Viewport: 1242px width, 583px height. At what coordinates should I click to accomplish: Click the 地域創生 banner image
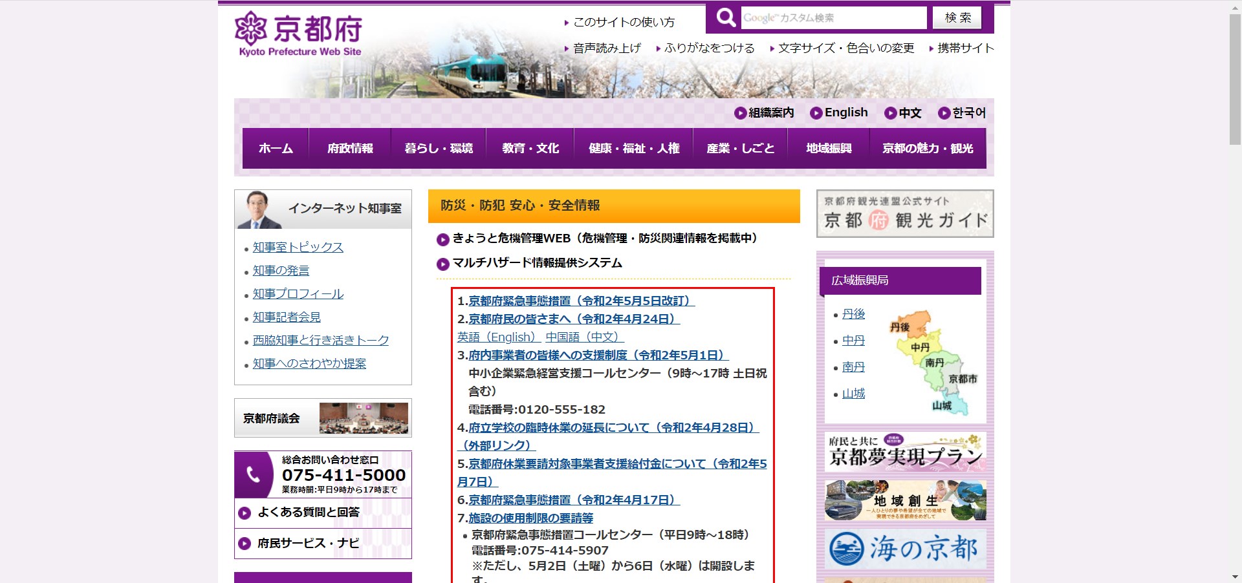(x=904, y=500)
